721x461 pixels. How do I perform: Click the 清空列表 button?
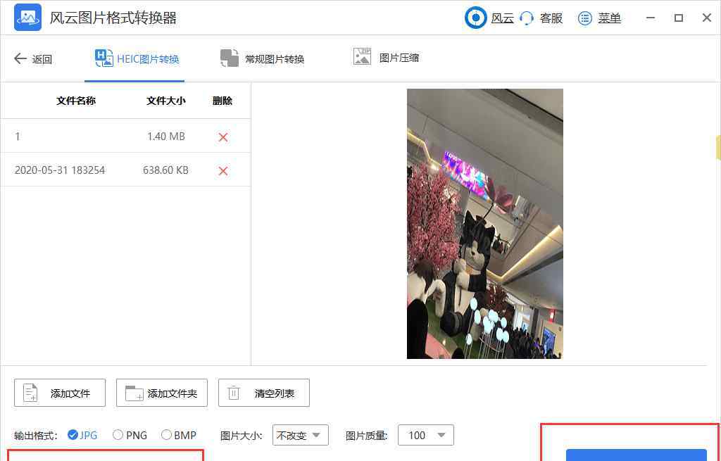(264, 393)
